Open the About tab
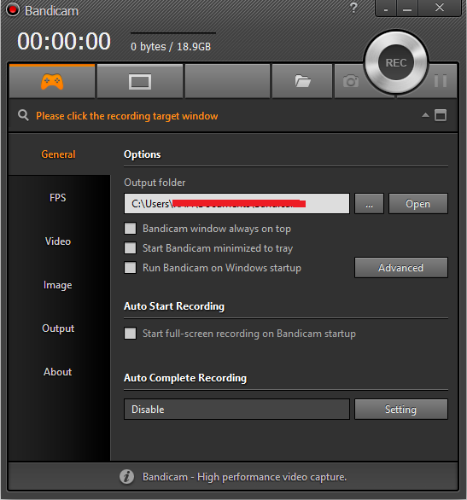The width and height of the screenshot is (467, 500). pos(58,372)
